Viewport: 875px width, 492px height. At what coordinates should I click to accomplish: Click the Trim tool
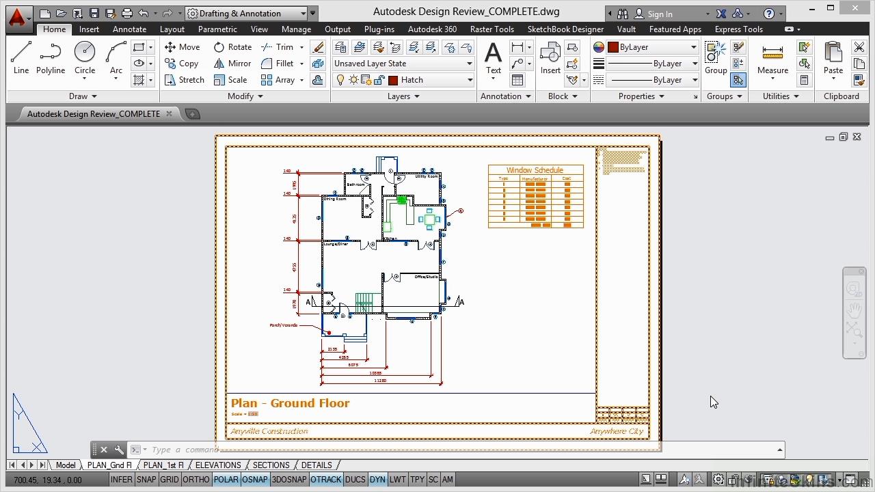278,47
